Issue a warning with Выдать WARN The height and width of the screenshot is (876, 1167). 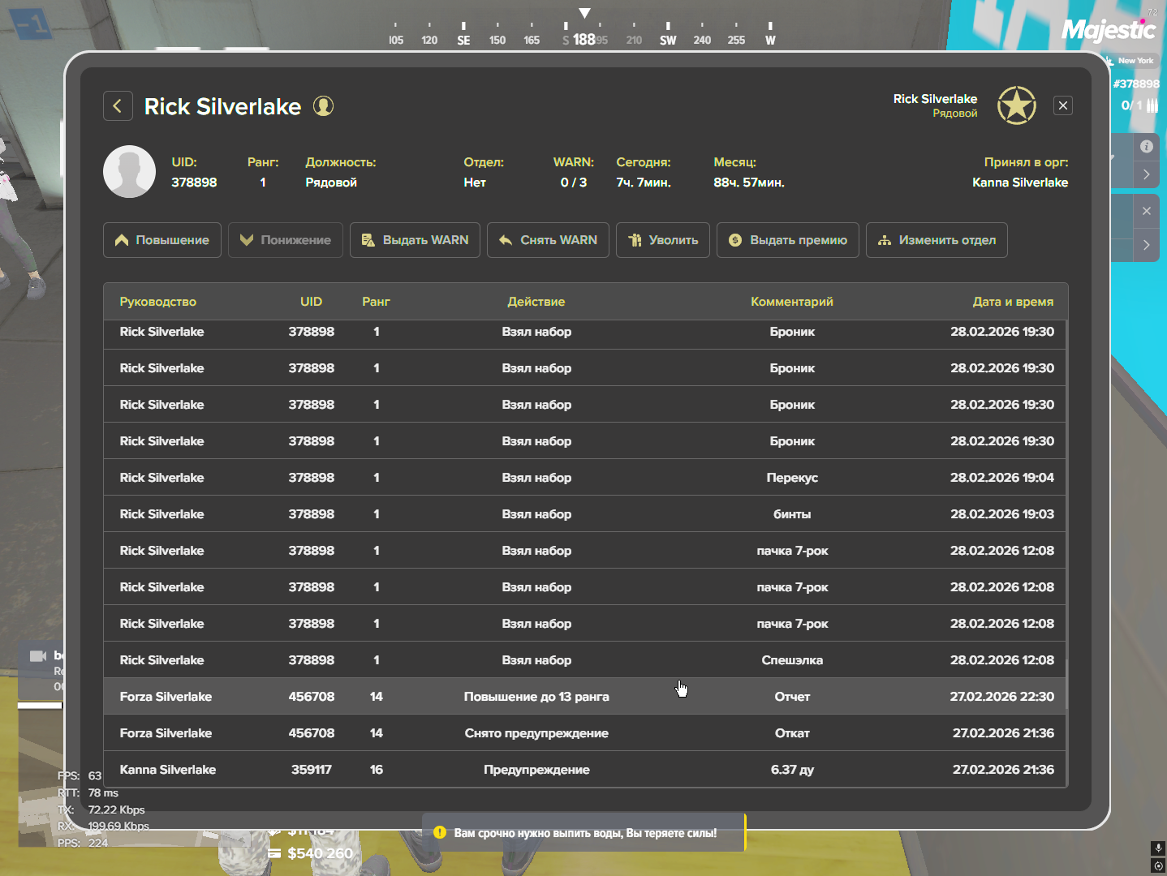pos(415,240)
